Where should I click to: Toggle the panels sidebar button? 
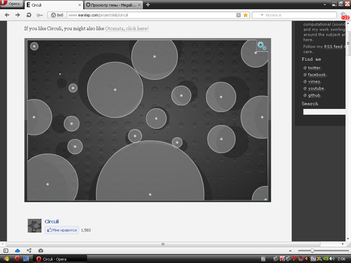point(6,251)
